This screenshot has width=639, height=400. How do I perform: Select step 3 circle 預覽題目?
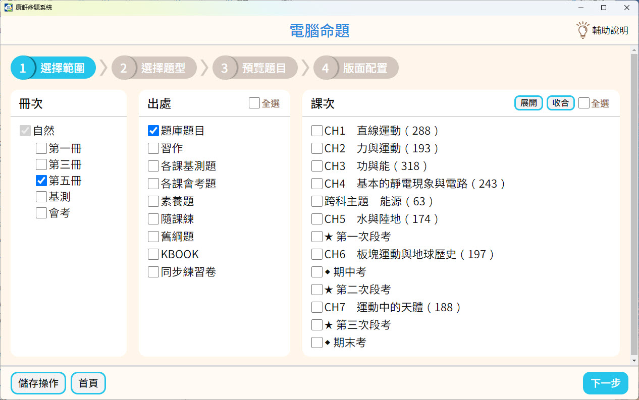tap(225, 68)
